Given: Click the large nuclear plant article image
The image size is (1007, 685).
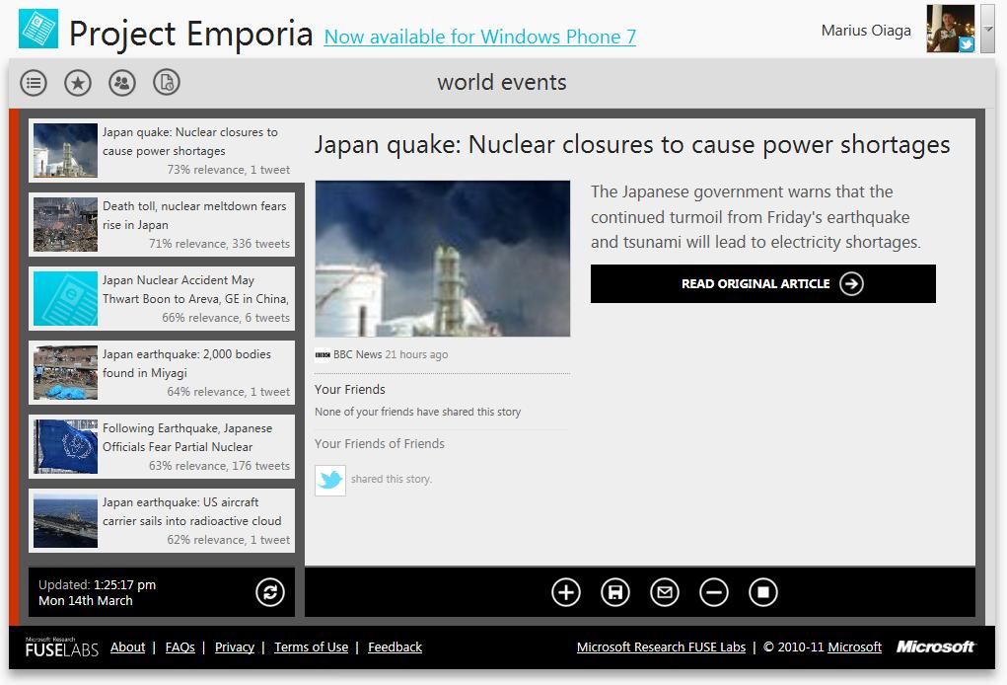Looking at the screenshot, I should click(x=443, y=259).
